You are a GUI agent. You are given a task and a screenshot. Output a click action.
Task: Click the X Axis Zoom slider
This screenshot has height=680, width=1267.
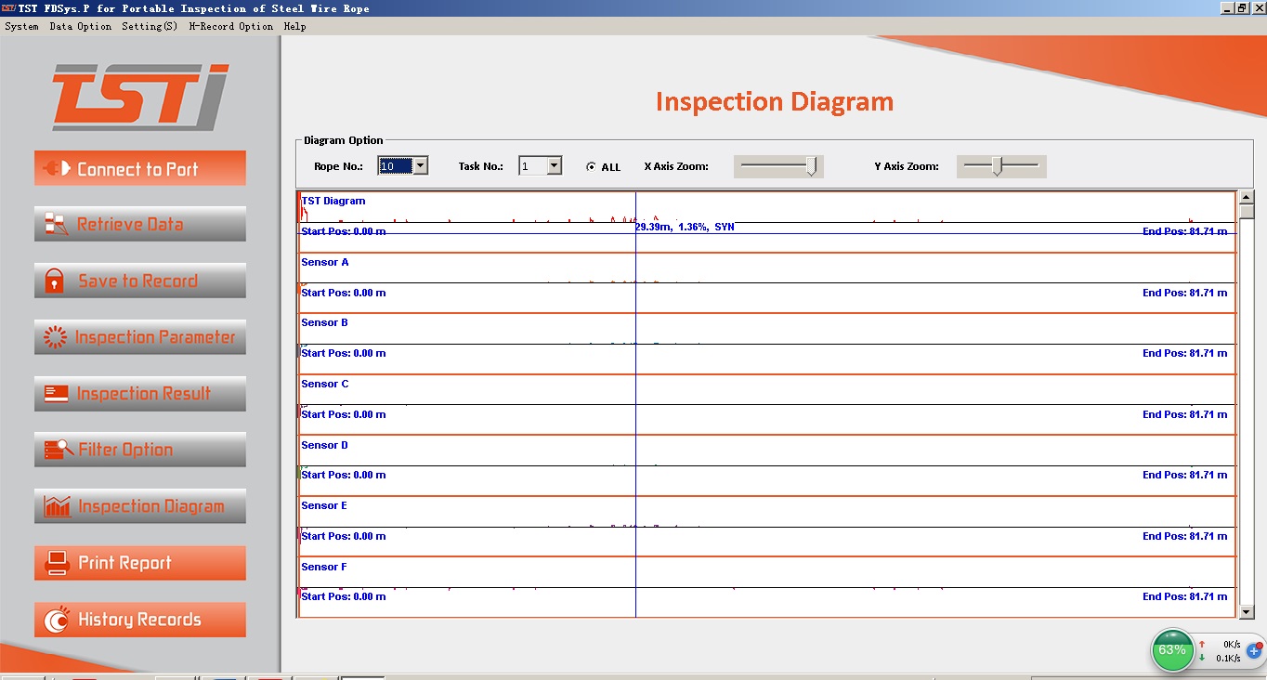tap(778, 166)
